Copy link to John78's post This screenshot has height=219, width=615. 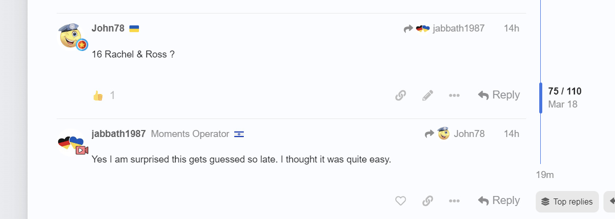(x=400, y=95)
